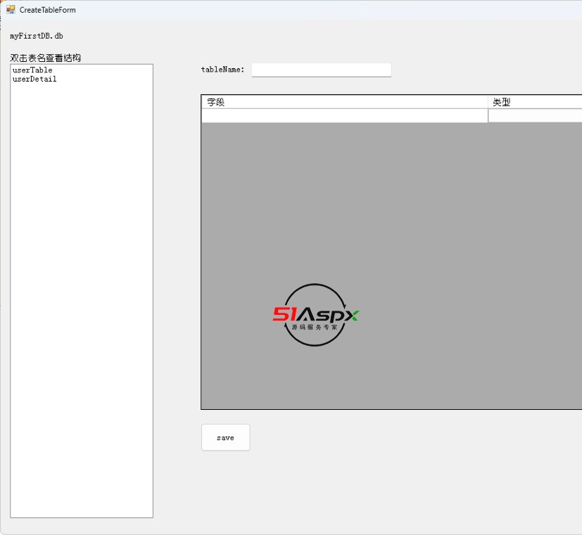Click the 类型 column header
The height and width of the screenshot is (535, 582).
(x=535, y=102)
